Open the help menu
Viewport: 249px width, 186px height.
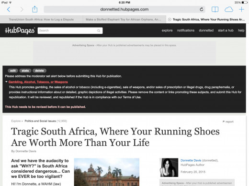point(241,31)
